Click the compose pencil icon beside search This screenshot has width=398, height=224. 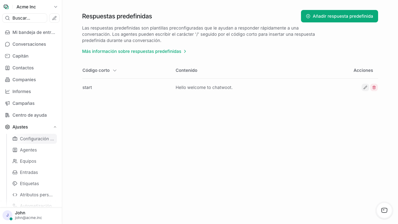tap(54, 18)
